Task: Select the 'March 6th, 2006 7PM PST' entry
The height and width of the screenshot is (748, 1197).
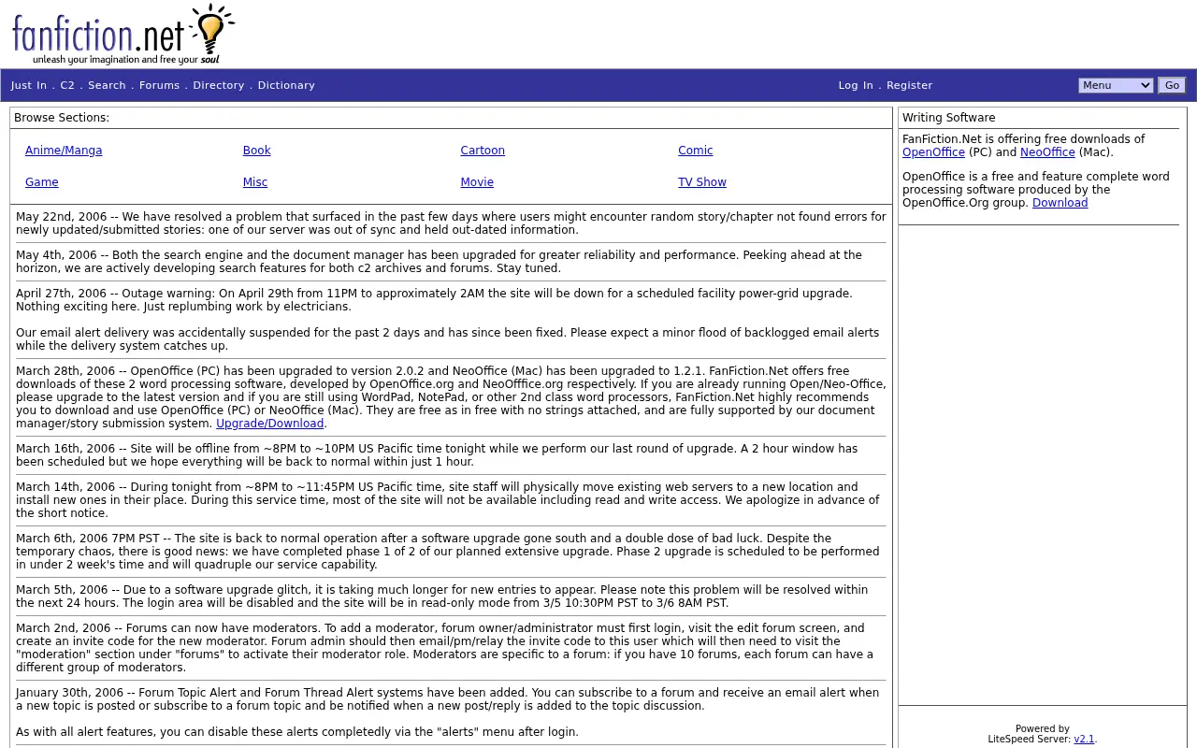Action: click(x=451, y=552)
